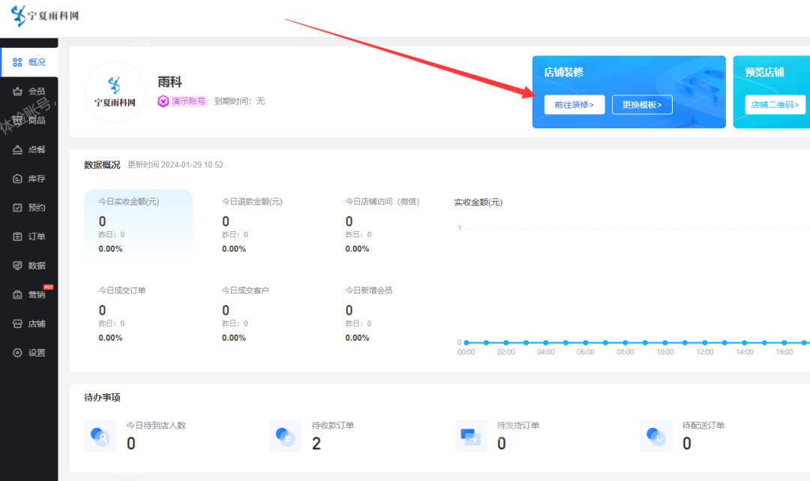Click the 预约 calendar check icon
This screenshot has width=810, height=481.
point(17,208)
